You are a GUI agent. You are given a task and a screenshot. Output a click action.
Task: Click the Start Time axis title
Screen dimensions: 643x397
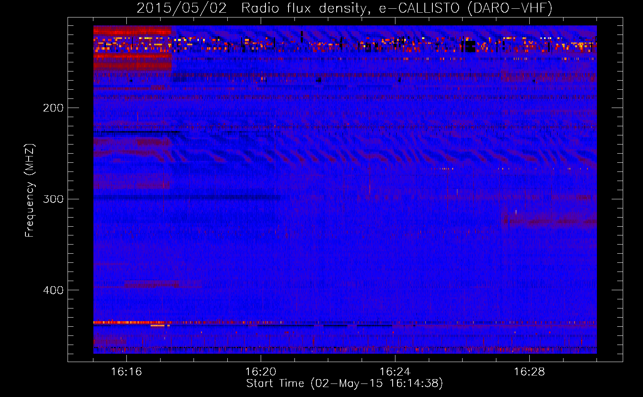coord(275,384)
